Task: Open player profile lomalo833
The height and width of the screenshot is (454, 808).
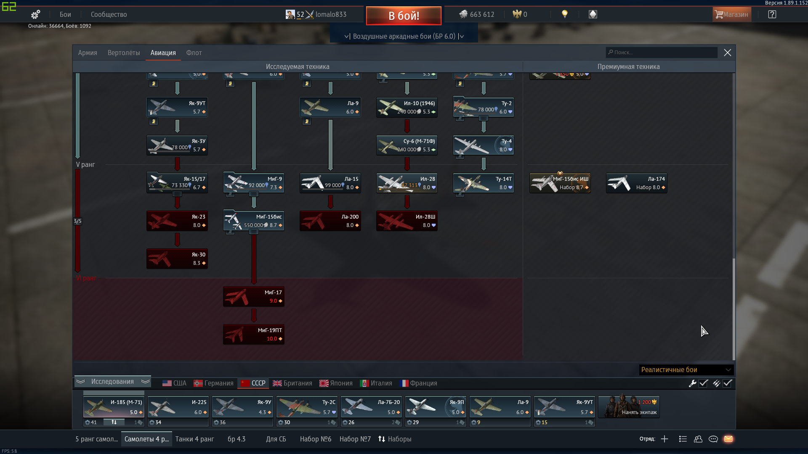Action: [316, 14]
